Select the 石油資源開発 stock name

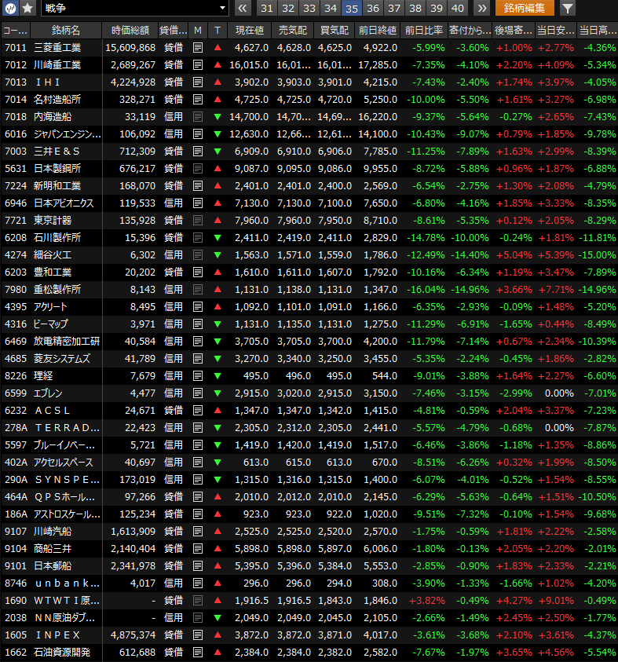(62, 653)
